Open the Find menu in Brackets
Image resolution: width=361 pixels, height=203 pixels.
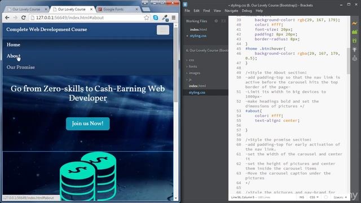[x=206, y=11]
